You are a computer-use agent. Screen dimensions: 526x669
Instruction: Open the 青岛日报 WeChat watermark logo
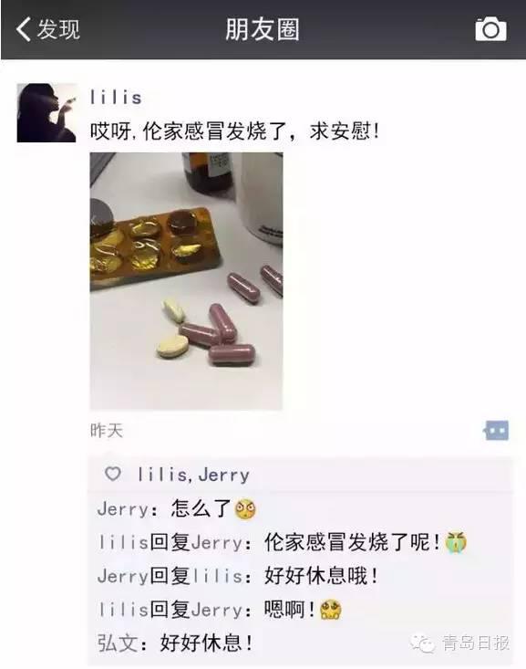(422, 643)
